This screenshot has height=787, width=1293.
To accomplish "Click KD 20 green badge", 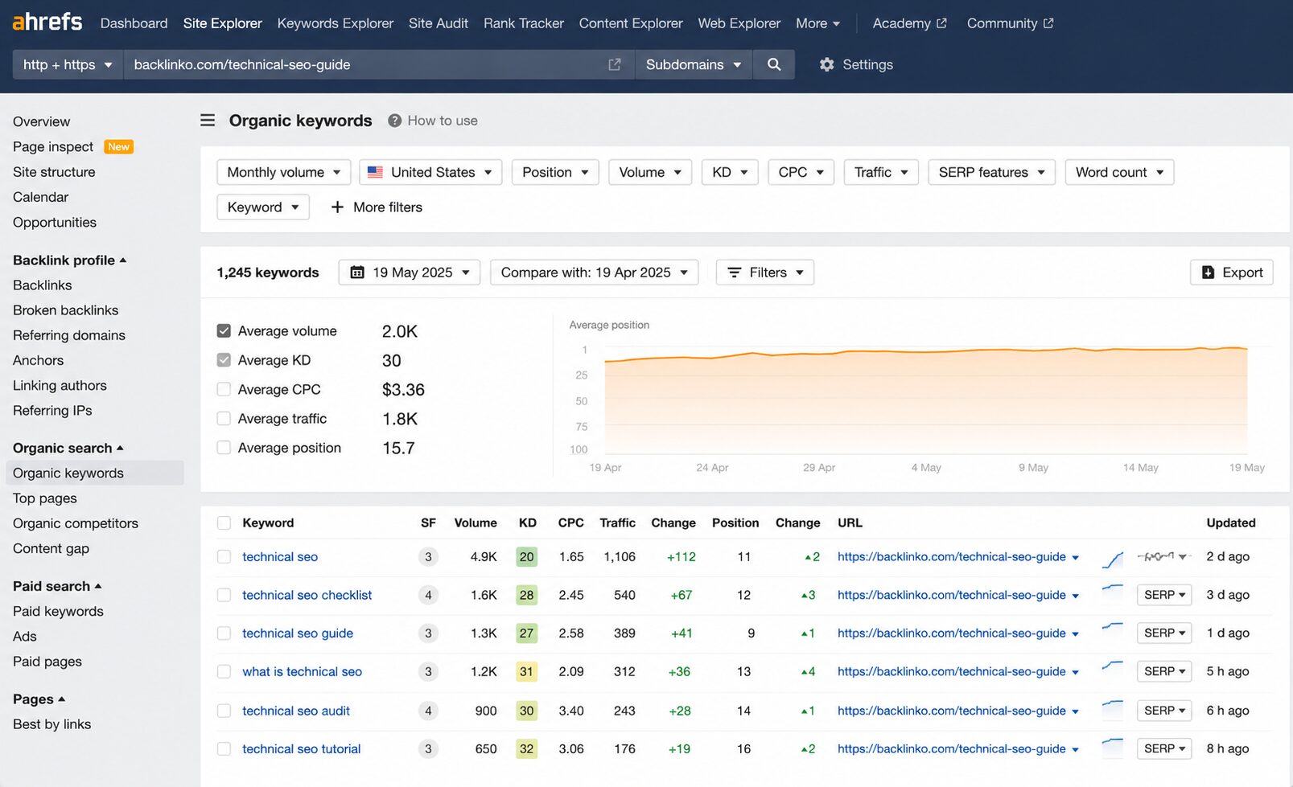I will click(526, 556).
